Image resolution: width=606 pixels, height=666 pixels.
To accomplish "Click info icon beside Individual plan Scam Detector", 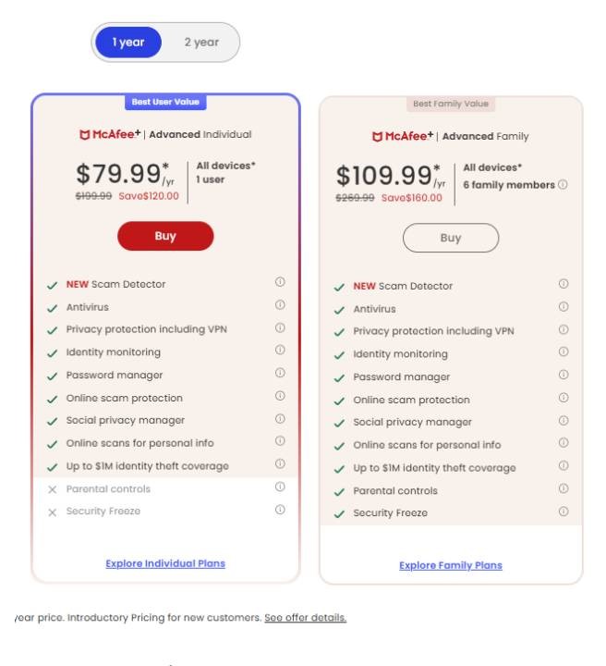I will 280,282.
